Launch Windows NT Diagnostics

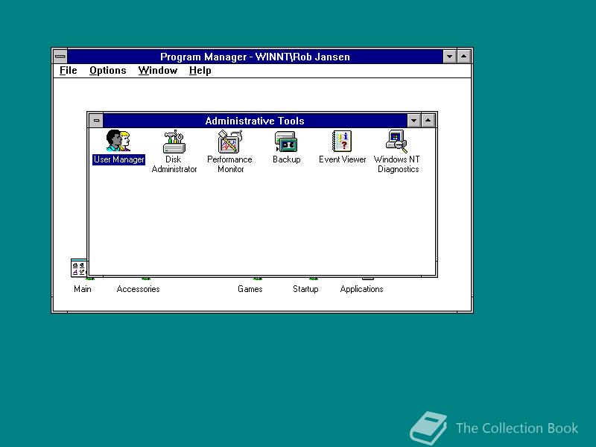point(396,142)
